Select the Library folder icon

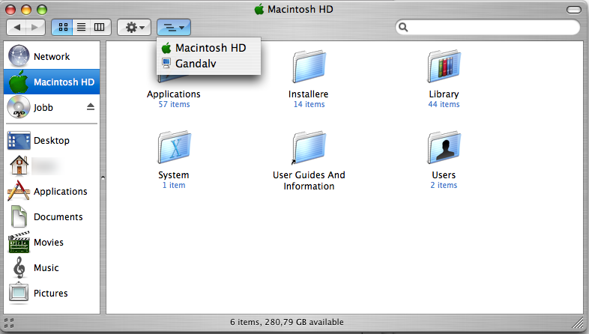point(444,67)
